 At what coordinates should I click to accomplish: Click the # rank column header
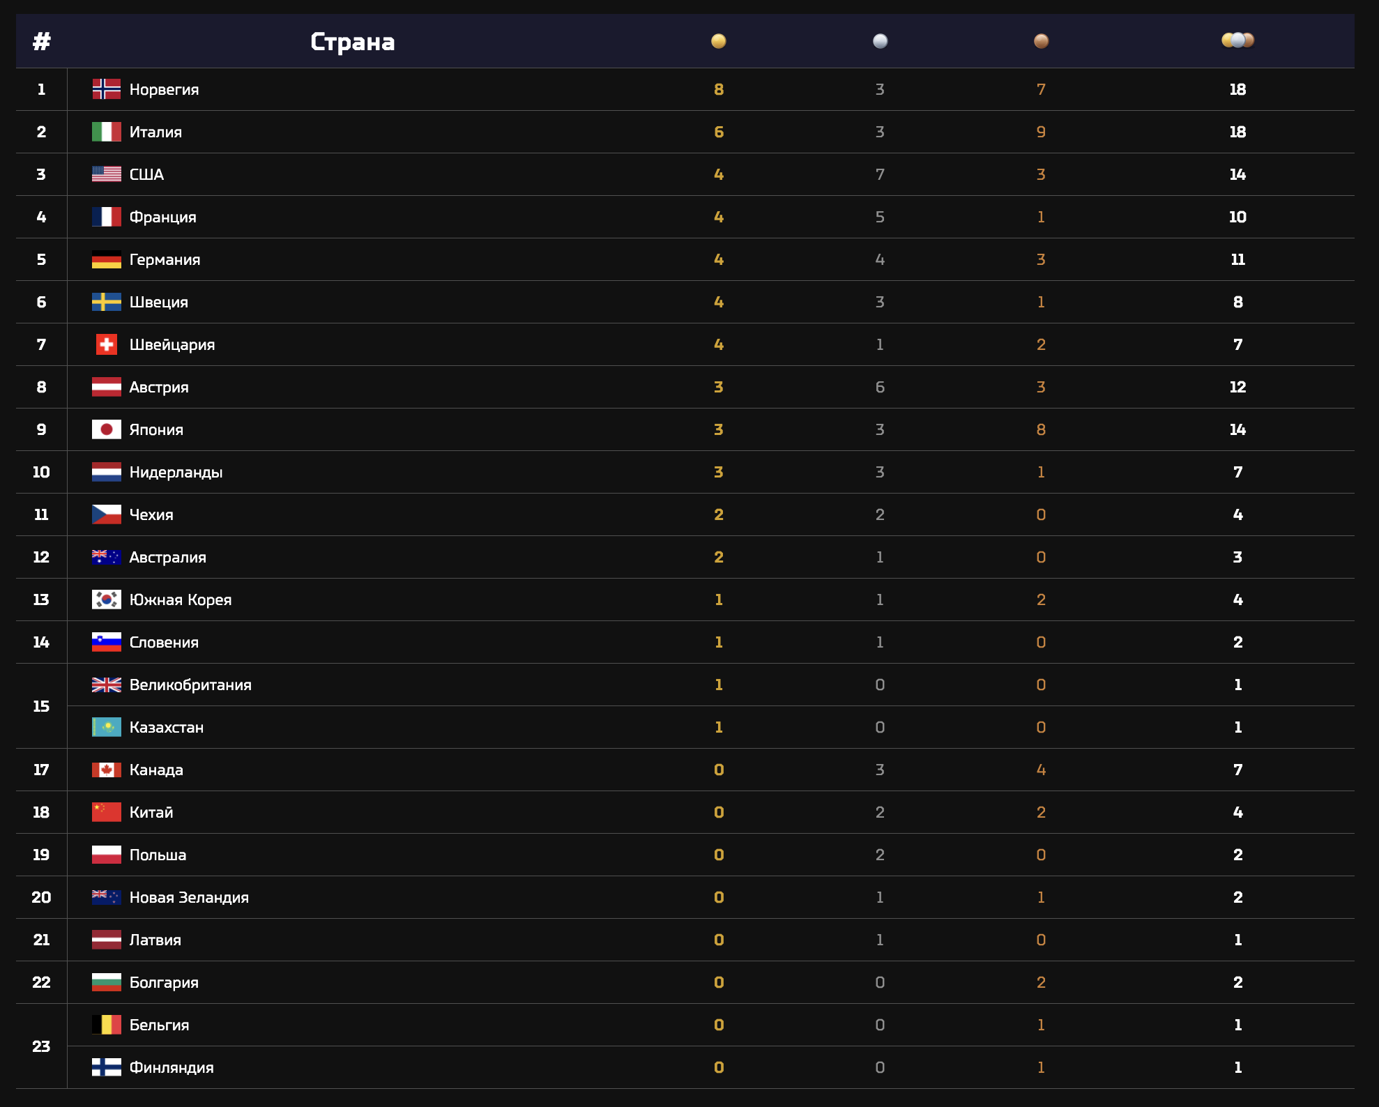41,42
